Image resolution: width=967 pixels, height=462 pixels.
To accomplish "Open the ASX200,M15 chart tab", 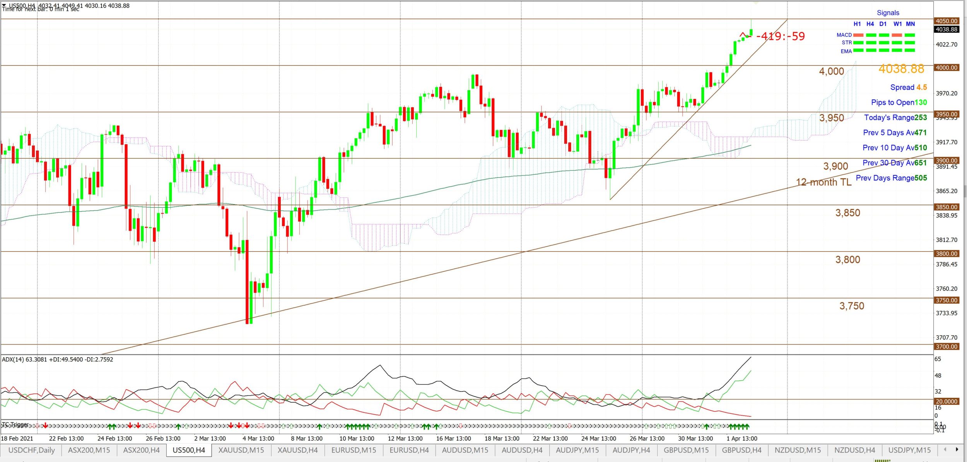I will [x=89, y=450].
